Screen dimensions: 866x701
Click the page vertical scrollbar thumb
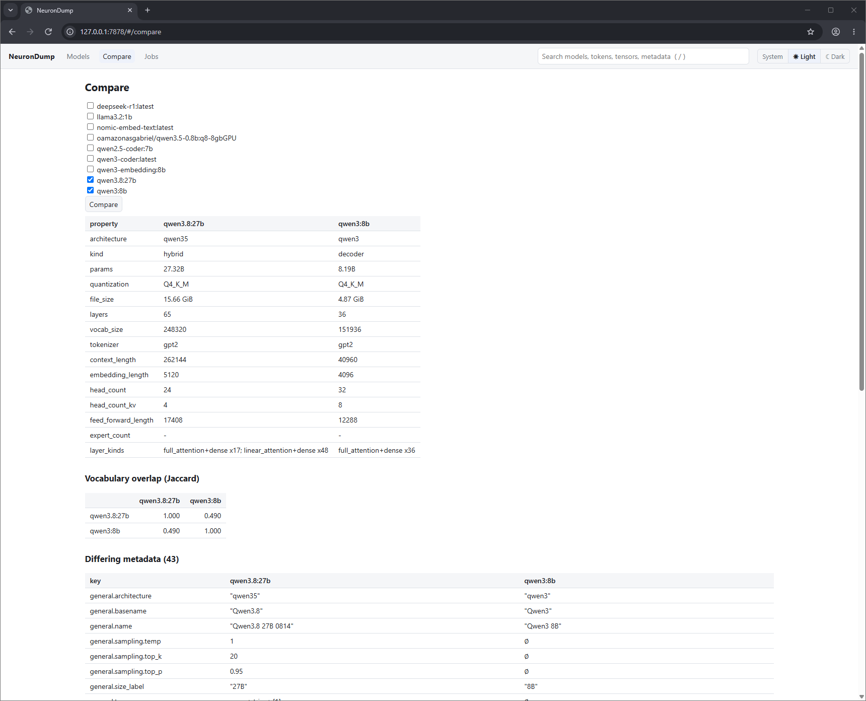click(x=861, y=222)
